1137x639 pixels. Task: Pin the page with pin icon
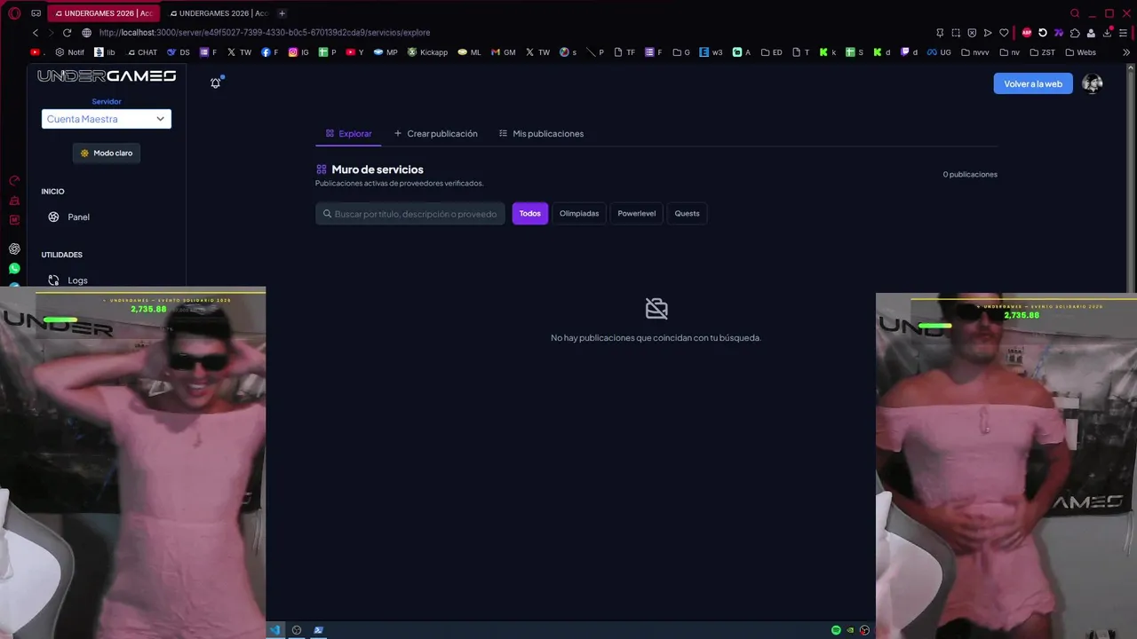940,33
